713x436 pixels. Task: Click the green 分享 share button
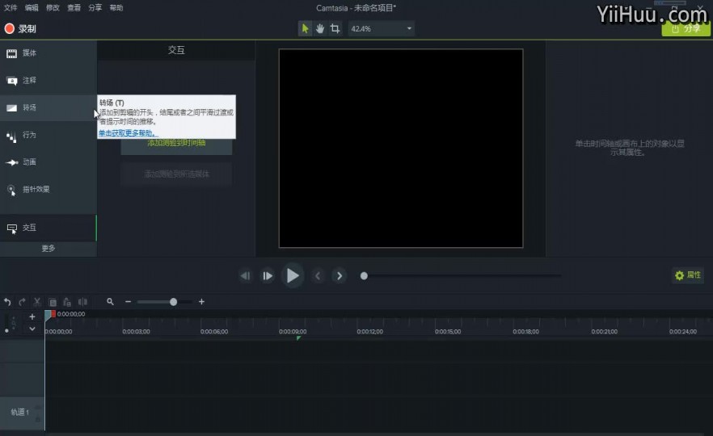pos(686,28)
